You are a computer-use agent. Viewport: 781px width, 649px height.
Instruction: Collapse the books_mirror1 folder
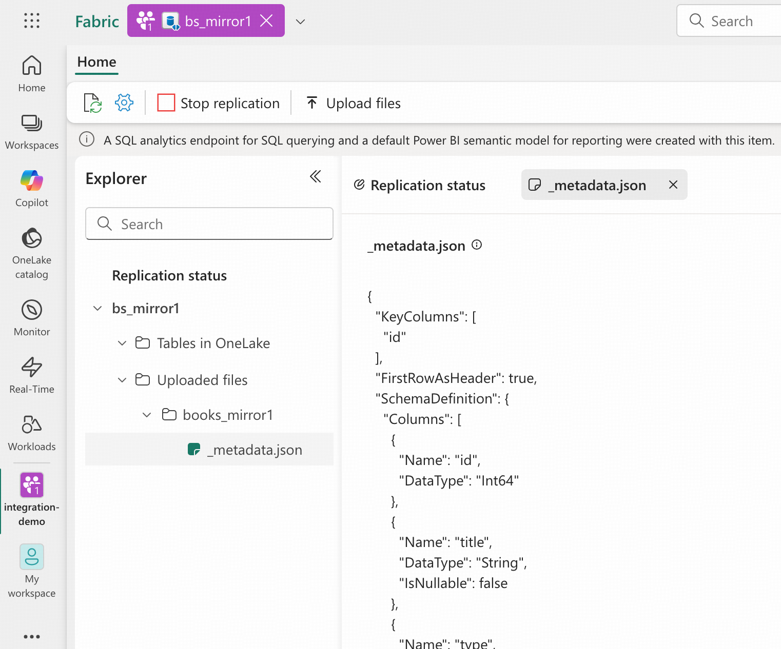[x=147, y=415]
